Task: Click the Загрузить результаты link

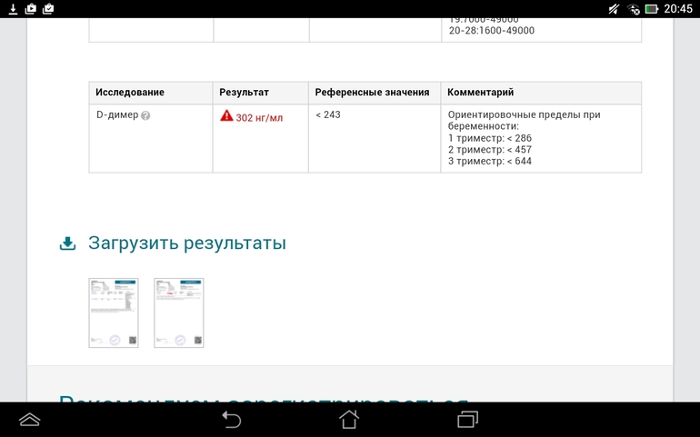Action: click(186, 243)
